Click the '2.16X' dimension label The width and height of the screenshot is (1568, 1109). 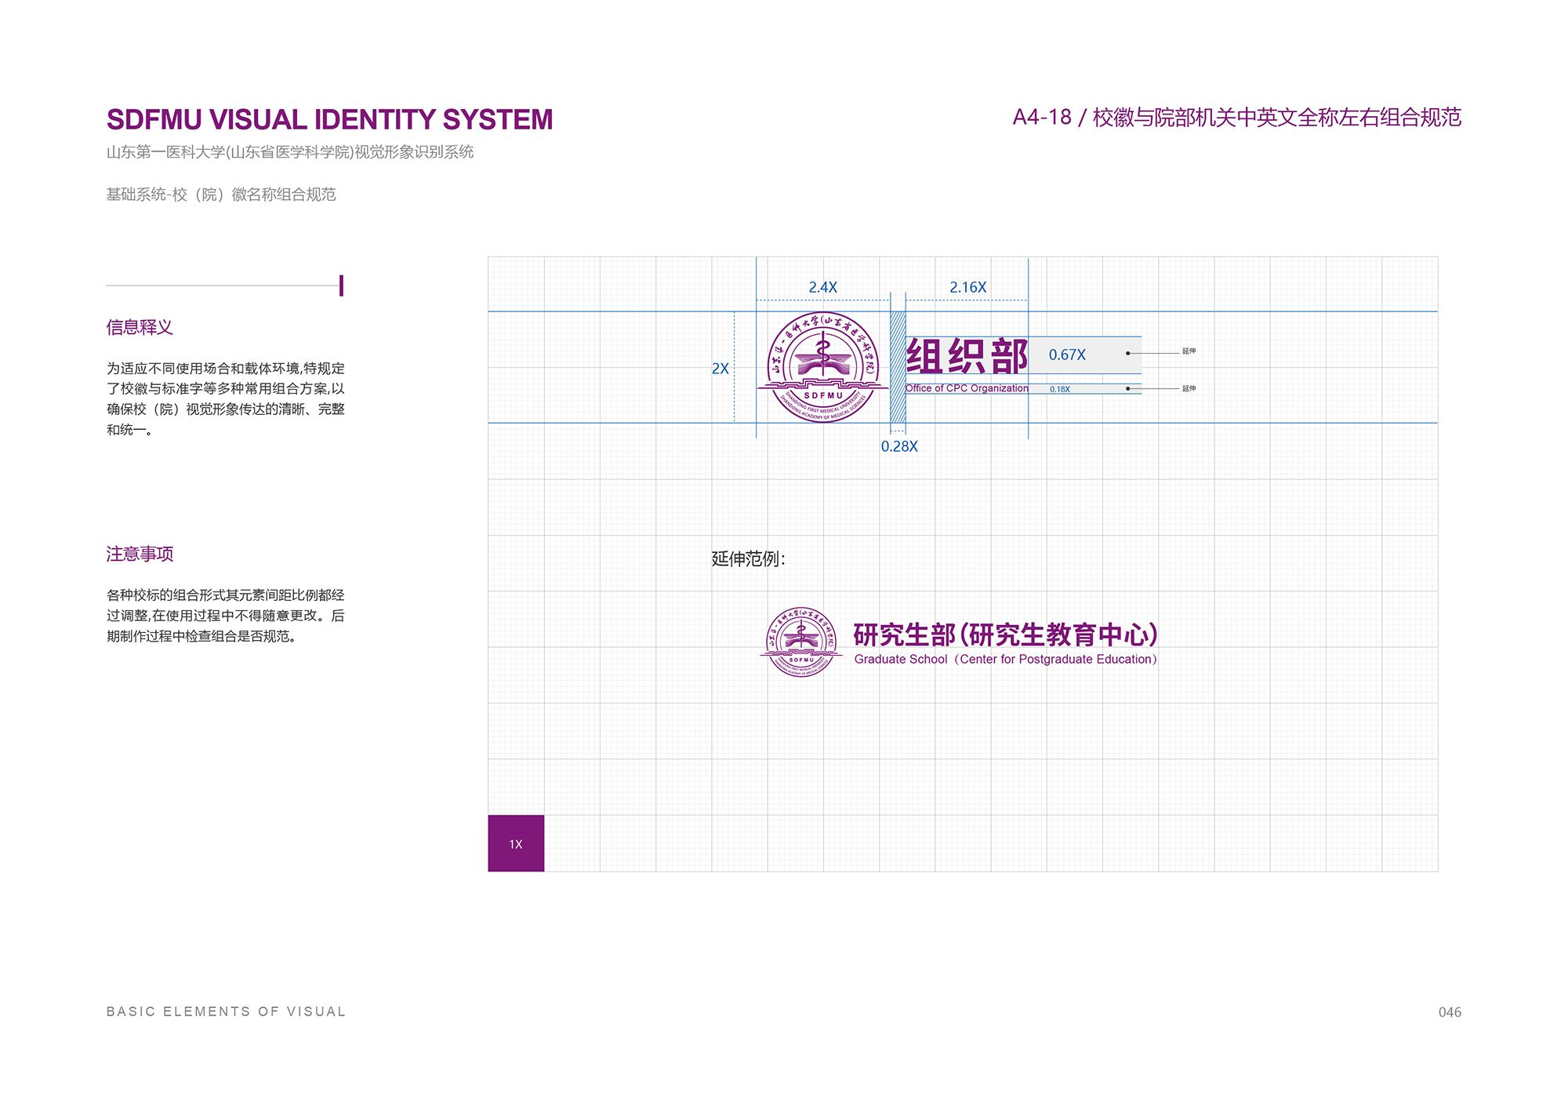pyautogui.click(x=967, y=287)
